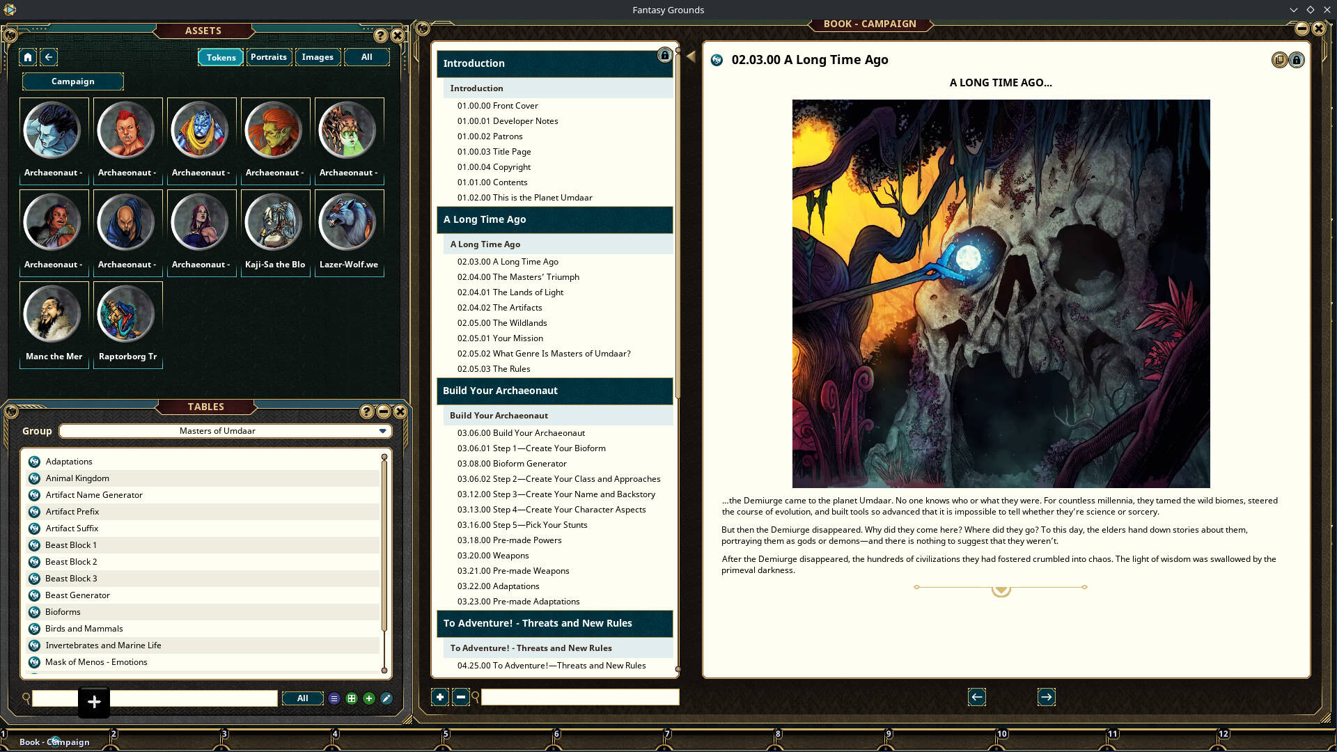Switch to the Images asset tab
Screen dimensions: 1337x752
coord(318,57)
